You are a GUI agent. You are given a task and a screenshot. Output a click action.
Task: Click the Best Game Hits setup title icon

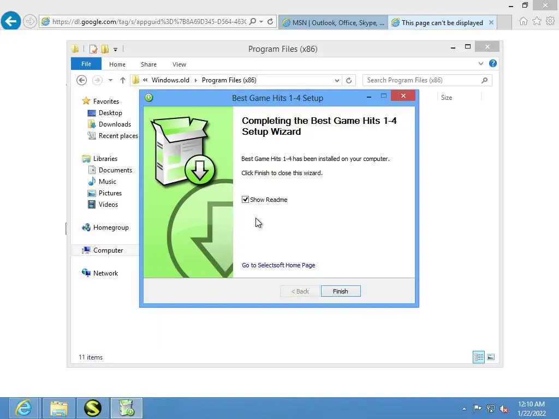tap(148, 97)
